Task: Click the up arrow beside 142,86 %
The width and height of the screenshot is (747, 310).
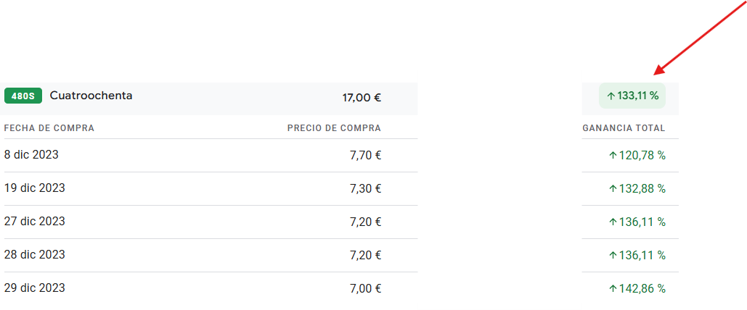Action: [613, 288]
